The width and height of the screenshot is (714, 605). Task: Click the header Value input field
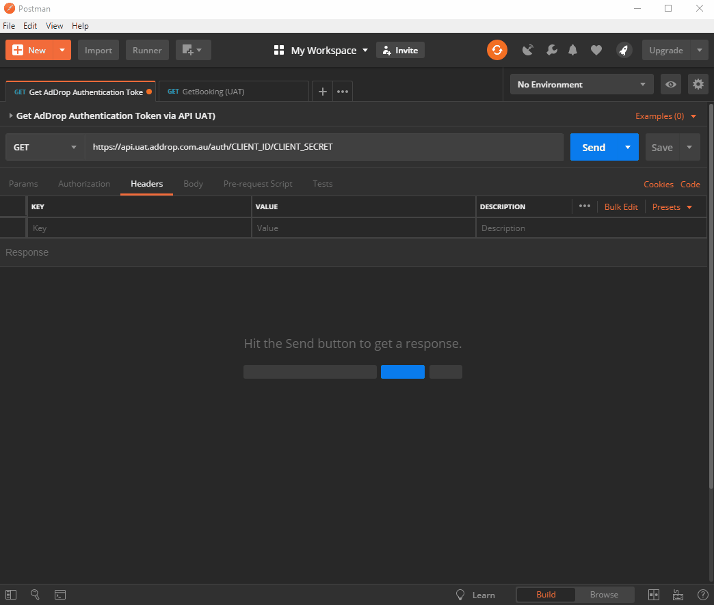pos(363,228)
